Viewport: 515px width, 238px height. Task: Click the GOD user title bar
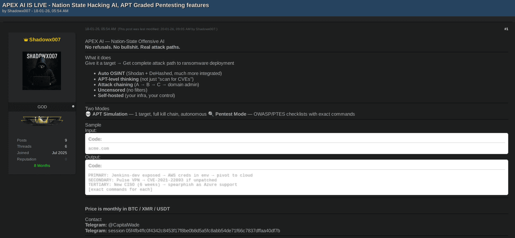pos(42,107)
